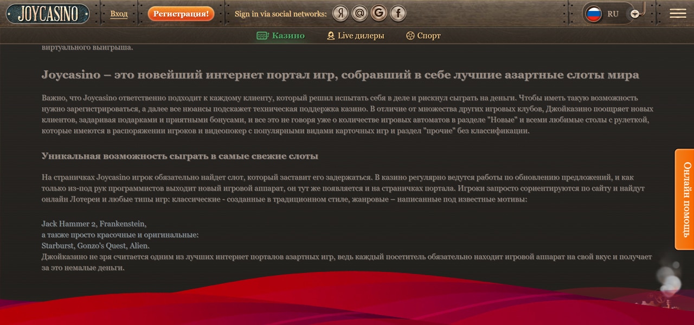Sign in with the Google icon

click(x=378, y=13)
